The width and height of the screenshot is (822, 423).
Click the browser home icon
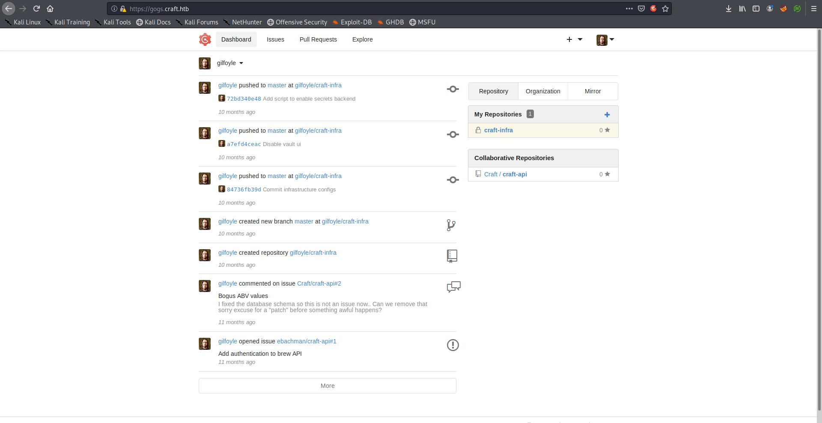(x=50, y=9)
